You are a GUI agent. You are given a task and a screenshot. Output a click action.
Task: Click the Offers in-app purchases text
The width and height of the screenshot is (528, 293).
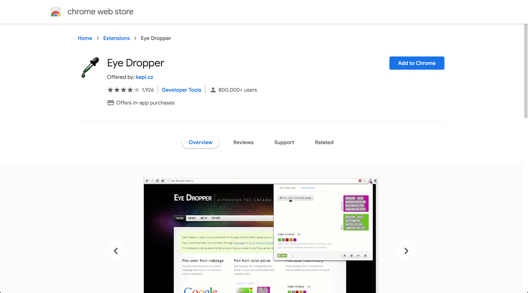tap(145, 103)
